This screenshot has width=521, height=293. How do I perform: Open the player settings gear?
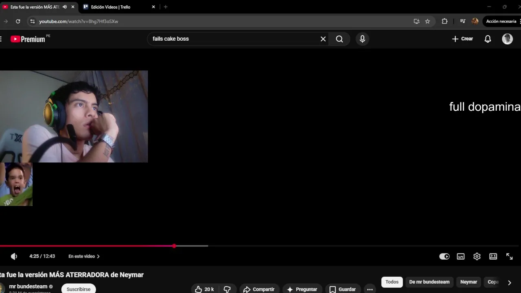pos(477,256)
